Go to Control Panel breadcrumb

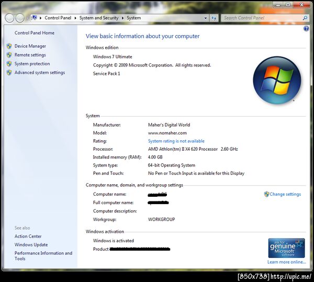[x=58, y=18]
